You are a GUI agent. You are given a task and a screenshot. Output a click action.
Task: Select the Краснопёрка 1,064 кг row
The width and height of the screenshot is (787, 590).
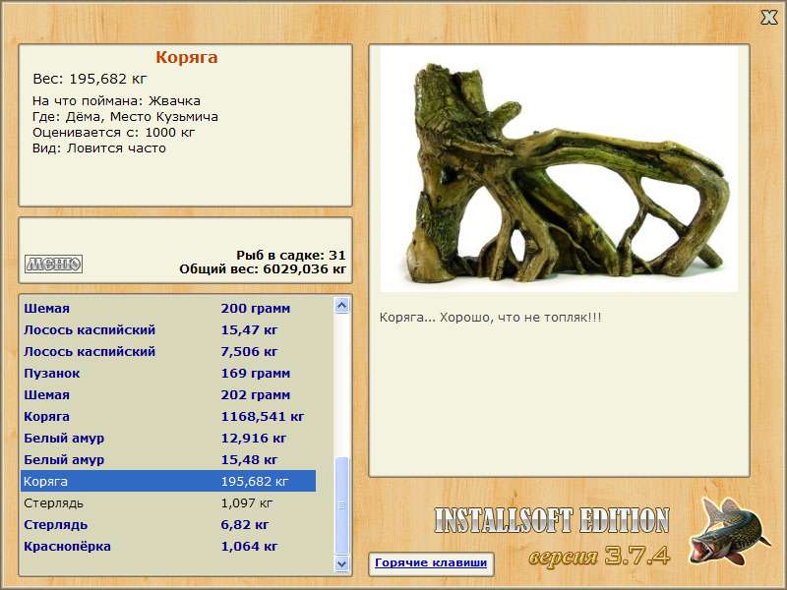click(168, 546)
